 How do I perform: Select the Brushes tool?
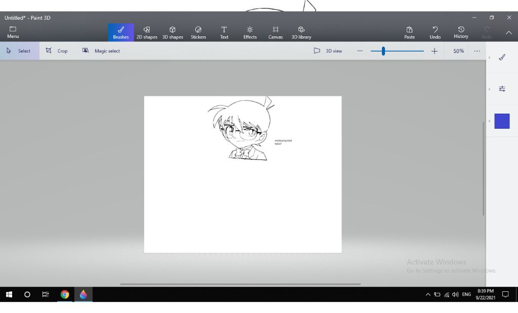tap(121, 32)
